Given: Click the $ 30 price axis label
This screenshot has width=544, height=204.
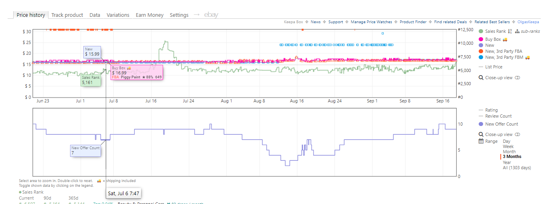Looking at the screenshot, I should [27, 31].
